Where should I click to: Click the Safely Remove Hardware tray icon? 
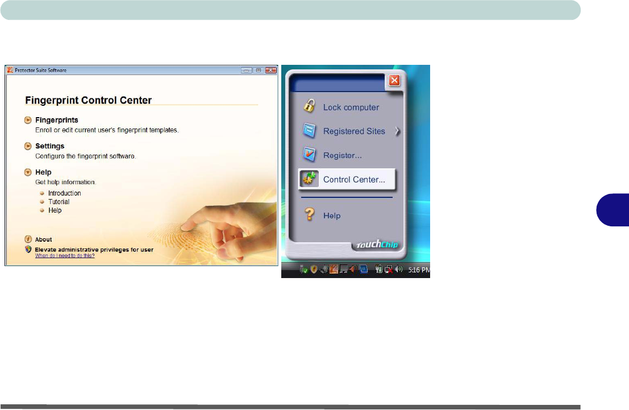(x=303, y=270)
